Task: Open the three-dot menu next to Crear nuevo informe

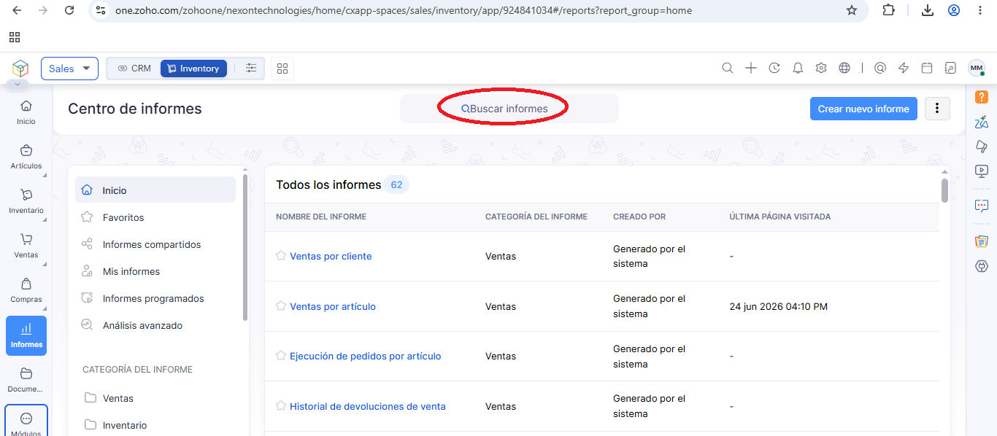Action: point(937,109)
